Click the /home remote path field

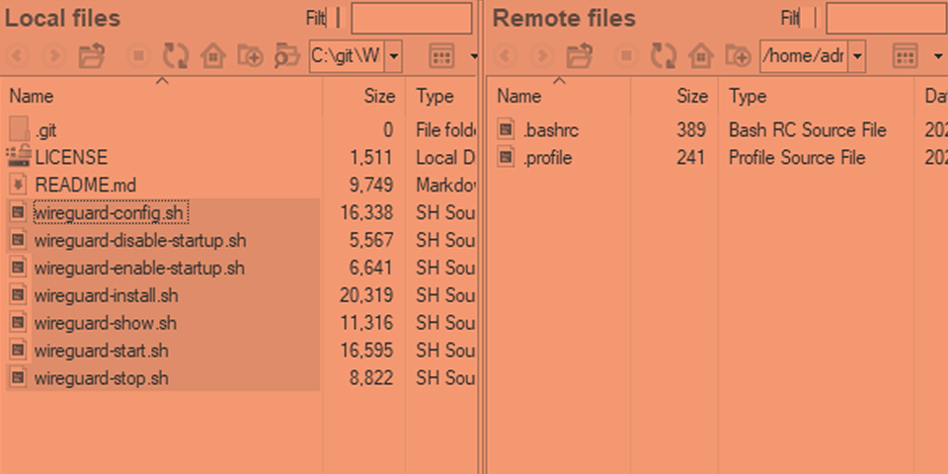(804, 57)
